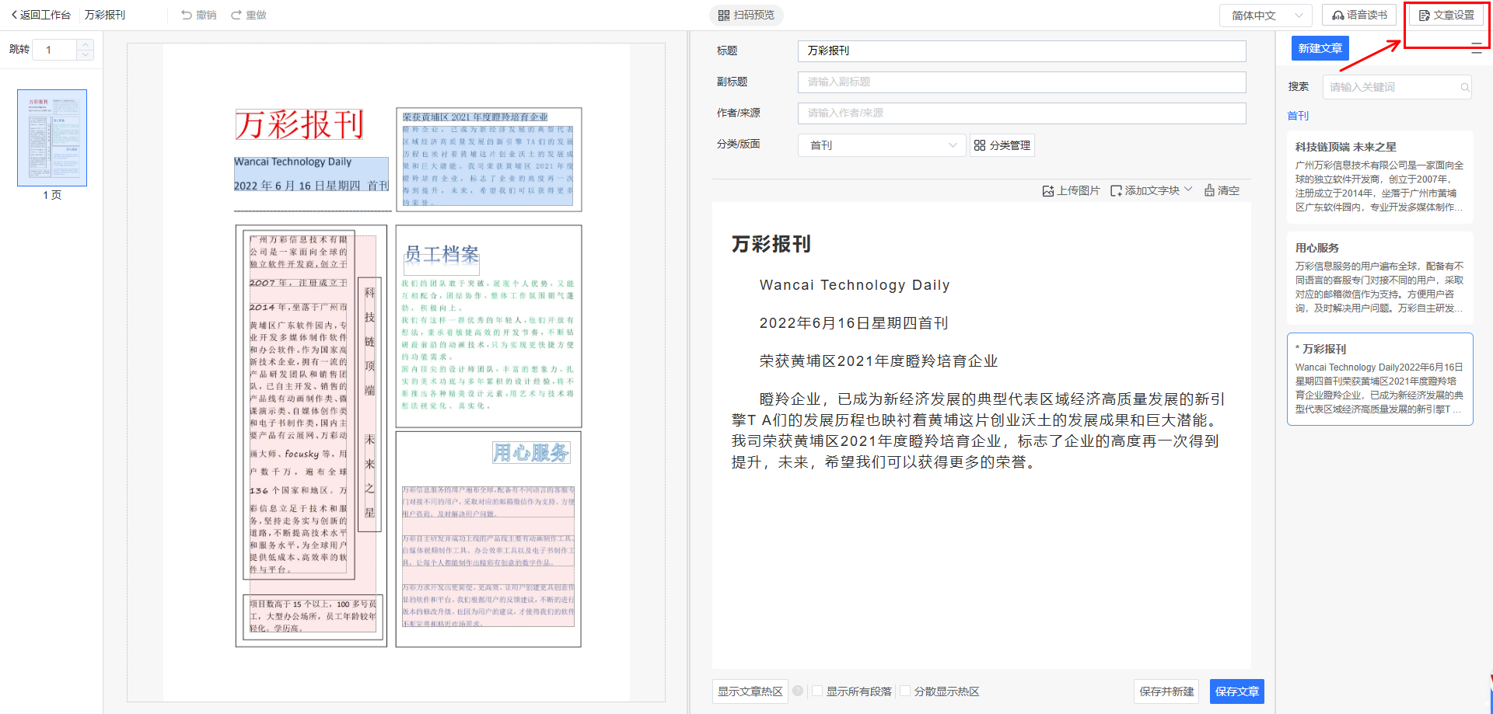Open 分类管理 category management
Viewport: 1493px width, 714px height.
coord(1002,145)
